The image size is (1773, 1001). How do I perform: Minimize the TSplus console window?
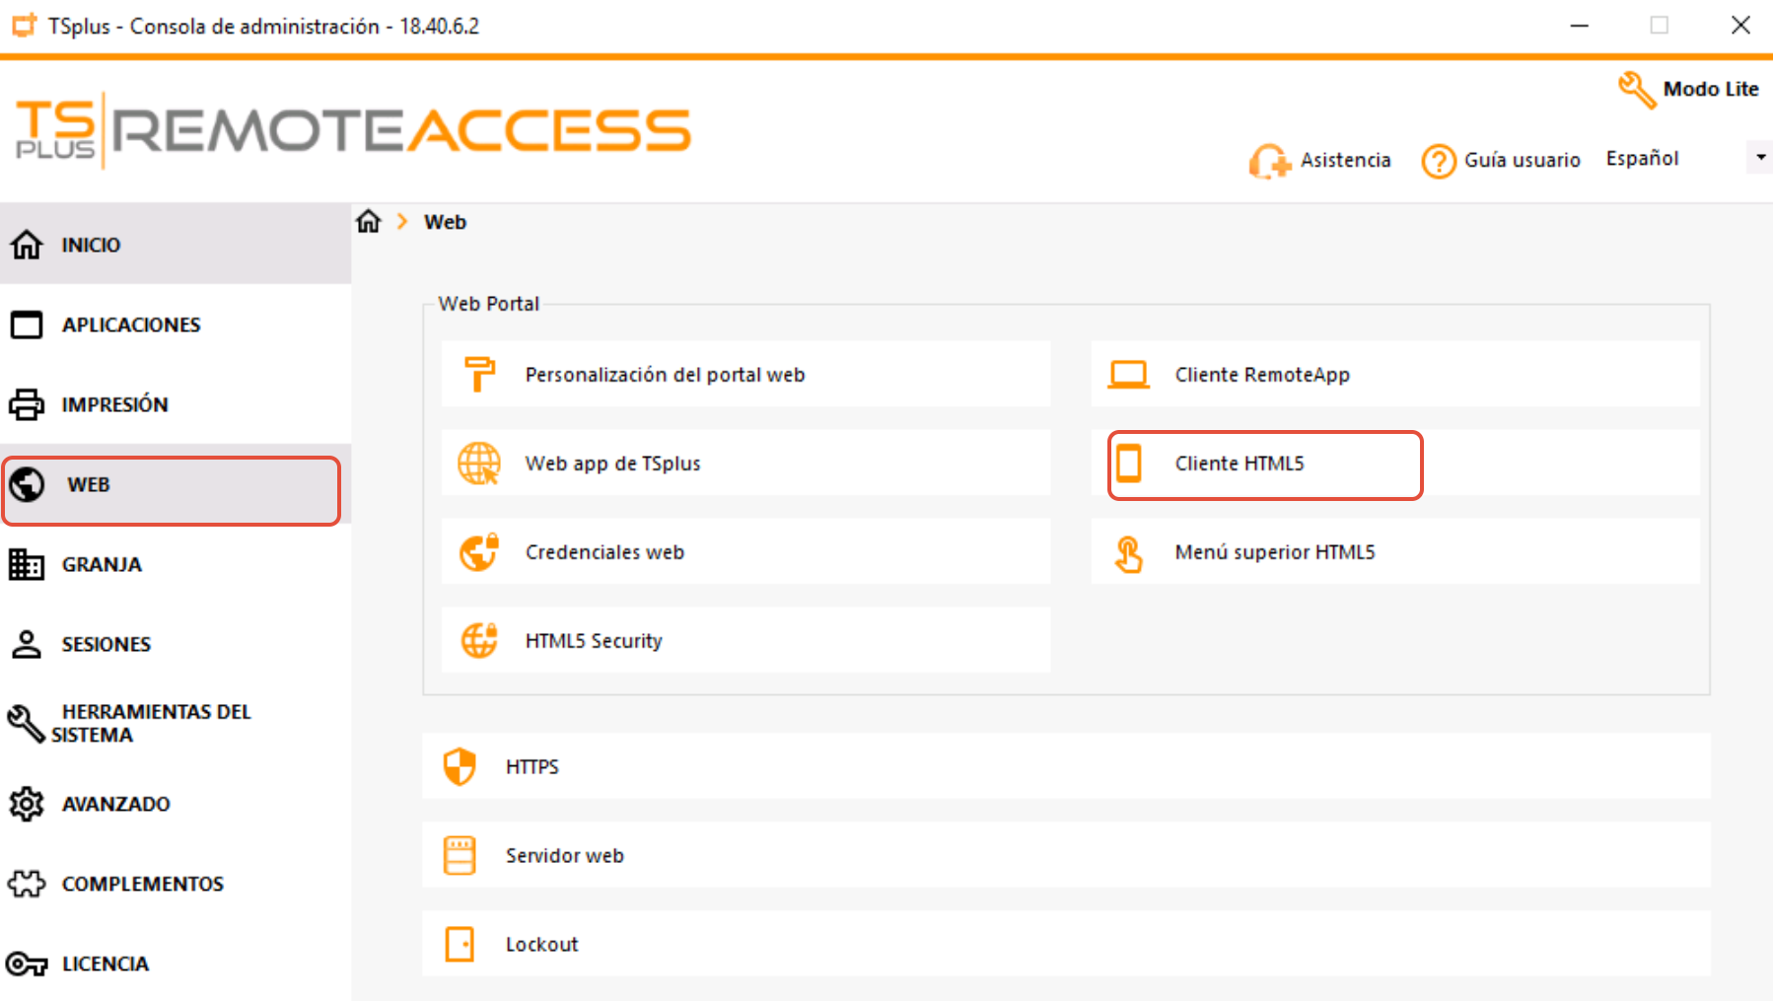pos(1580,26)
